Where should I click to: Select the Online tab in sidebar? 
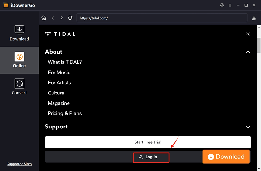(x=19, y=60)
